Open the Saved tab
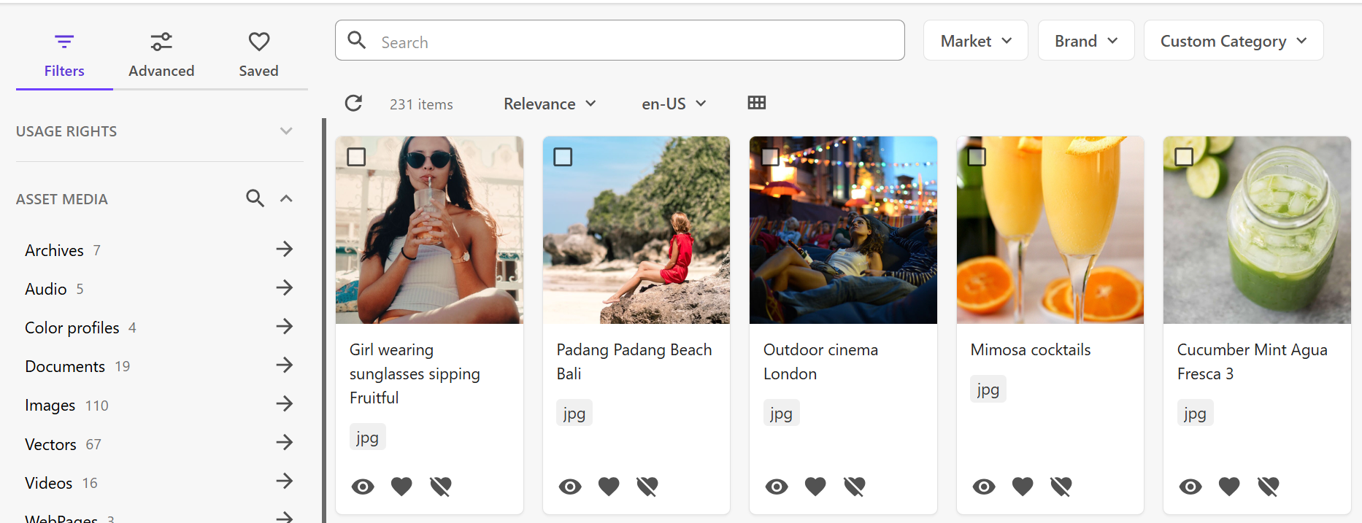 (258, 55)
